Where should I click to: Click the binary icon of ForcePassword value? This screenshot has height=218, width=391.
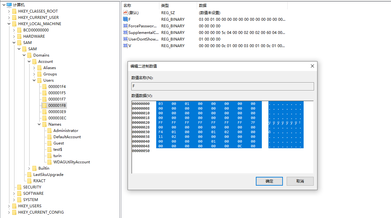point(125,26)
